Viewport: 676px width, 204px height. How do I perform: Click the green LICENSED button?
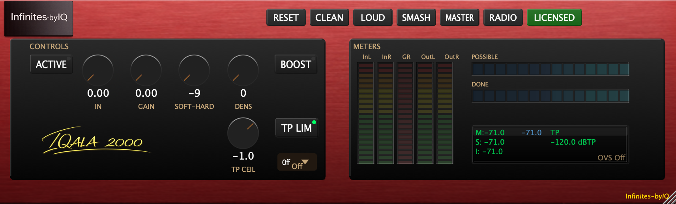pyautogui.click(x=554, y=18)
